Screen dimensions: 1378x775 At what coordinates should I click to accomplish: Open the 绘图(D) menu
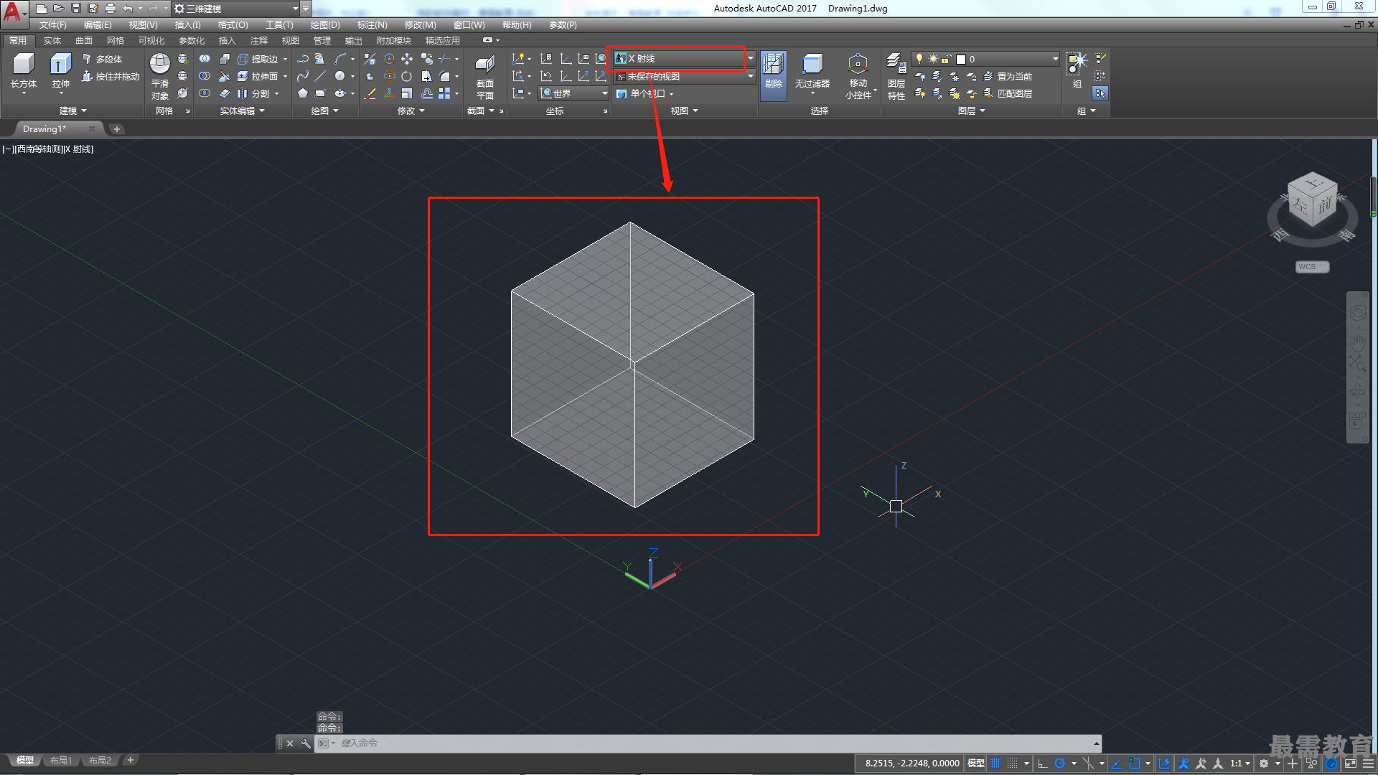pos(325,25)
